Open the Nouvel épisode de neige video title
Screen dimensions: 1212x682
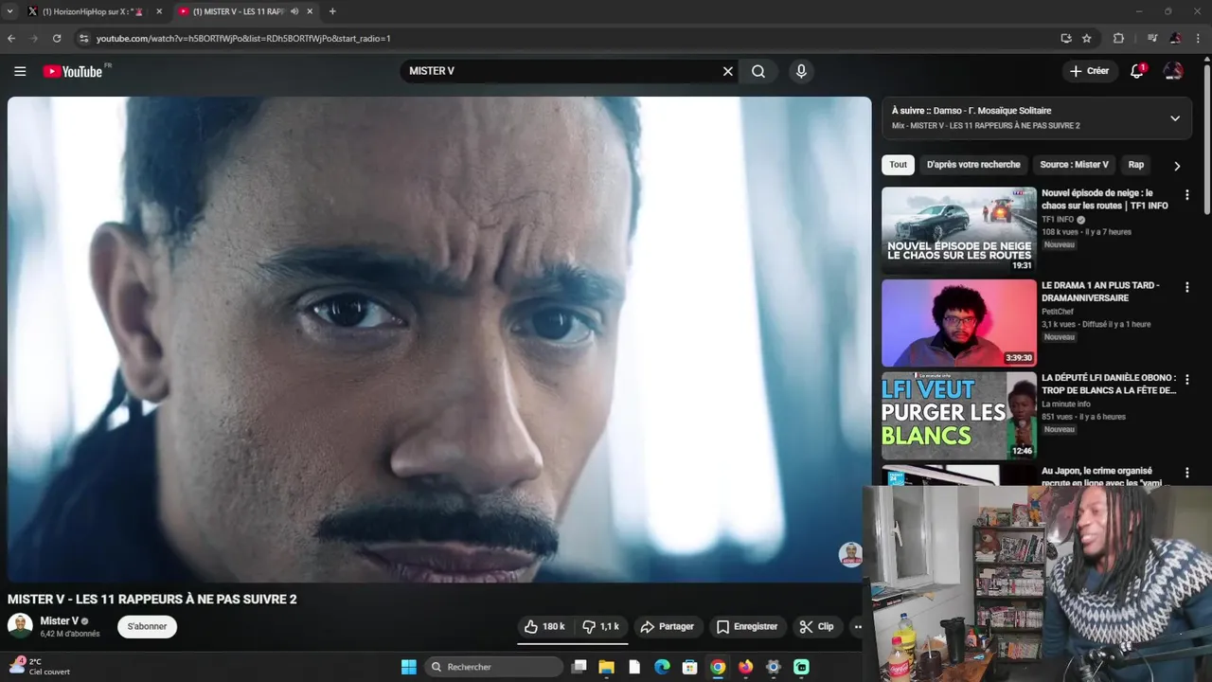[x=1104, y=199]
